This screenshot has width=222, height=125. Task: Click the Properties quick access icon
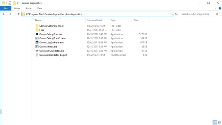point(10,3)
